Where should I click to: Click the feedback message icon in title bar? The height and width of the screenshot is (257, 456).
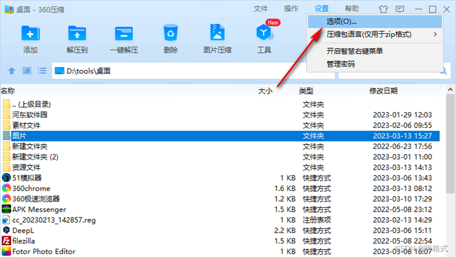400,9
